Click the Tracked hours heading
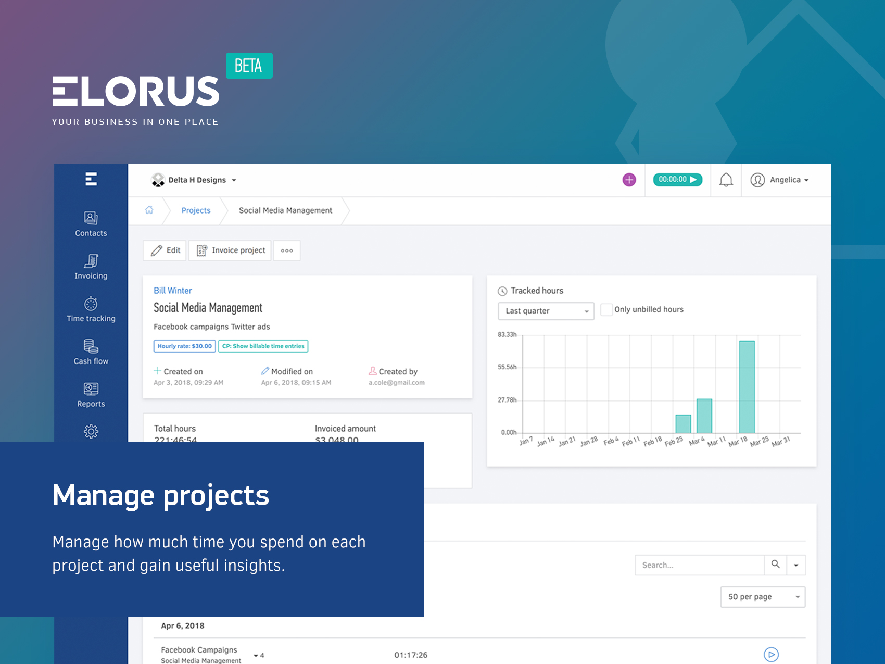 537,291
